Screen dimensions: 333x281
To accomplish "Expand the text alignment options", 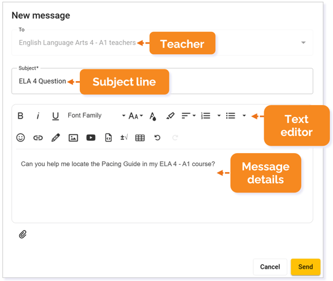I will tap(189, 116).
